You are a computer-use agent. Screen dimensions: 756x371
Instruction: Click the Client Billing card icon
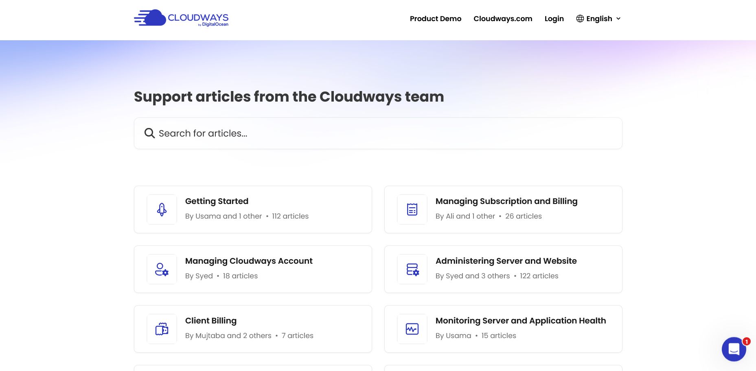[162, 329]
